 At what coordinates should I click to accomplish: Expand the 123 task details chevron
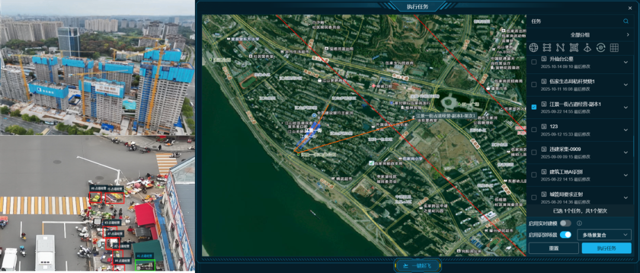point(626,130)
